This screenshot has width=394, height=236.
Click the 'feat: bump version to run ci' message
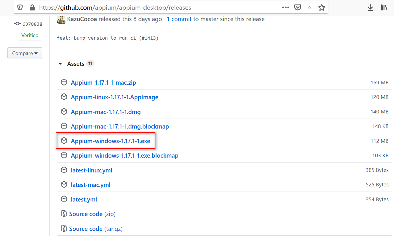point(108,38)
